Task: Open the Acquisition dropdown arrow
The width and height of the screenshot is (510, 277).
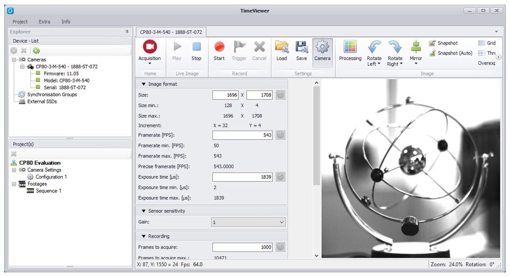Action: pyautogui.click(x=150, y=64)
